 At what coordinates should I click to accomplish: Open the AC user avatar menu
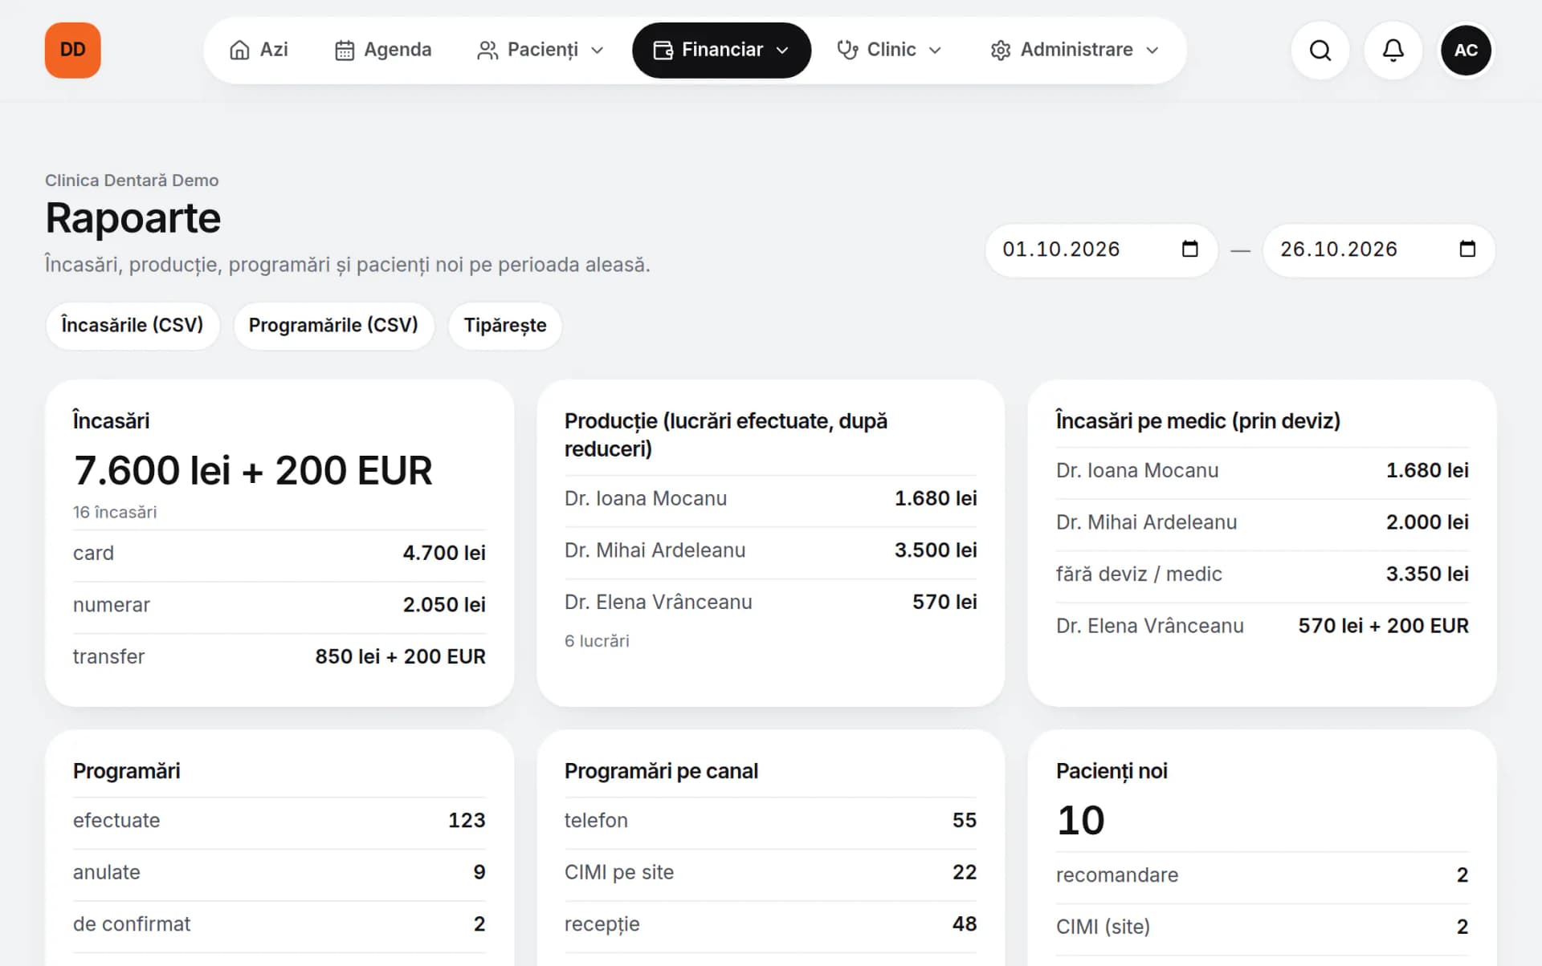pyautogui.click(x=1466, y=51)
